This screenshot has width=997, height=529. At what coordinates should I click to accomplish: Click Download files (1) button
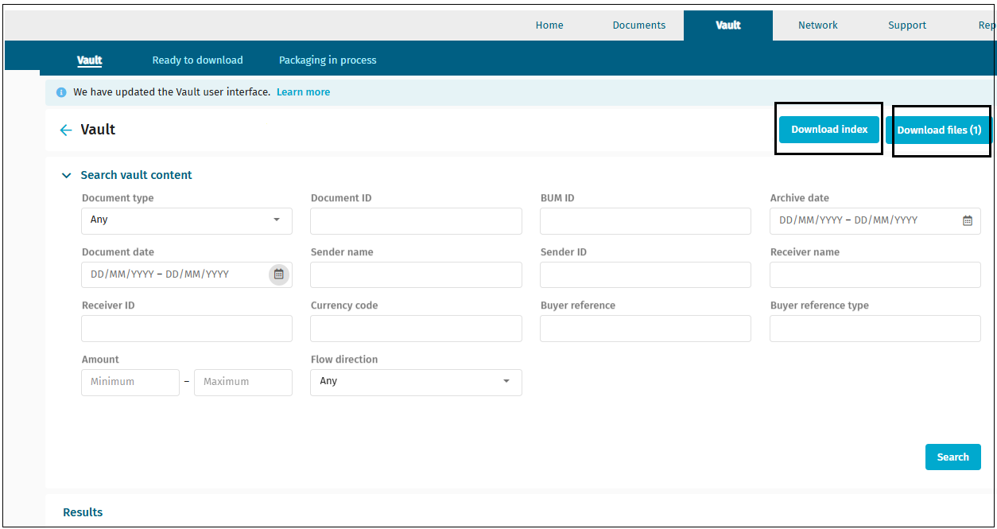pyautogui.click(x=939, y=130)
